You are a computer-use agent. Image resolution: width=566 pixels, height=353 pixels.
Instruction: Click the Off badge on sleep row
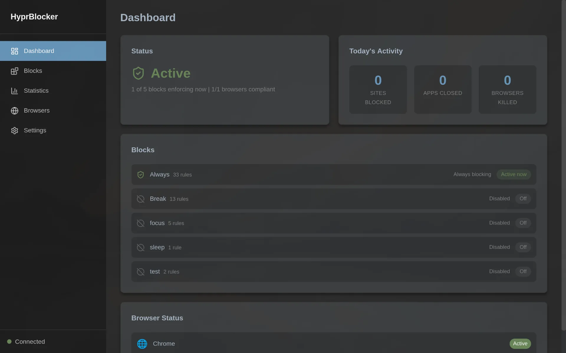click(x=523, y=247)
